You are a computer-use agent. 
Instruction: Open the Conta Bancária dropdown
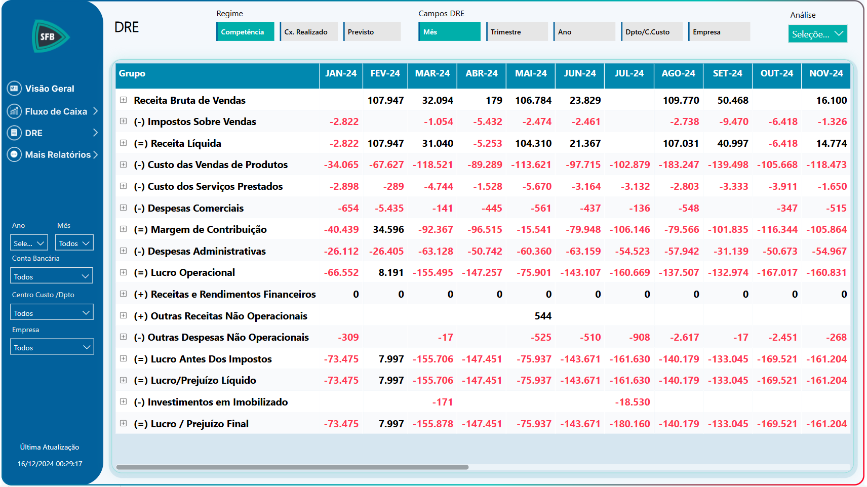pyautogui.click(x=52, y=276)
